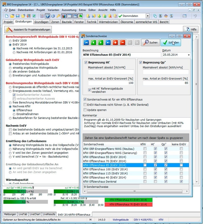Click the Hilfe button

click(191, 29)
